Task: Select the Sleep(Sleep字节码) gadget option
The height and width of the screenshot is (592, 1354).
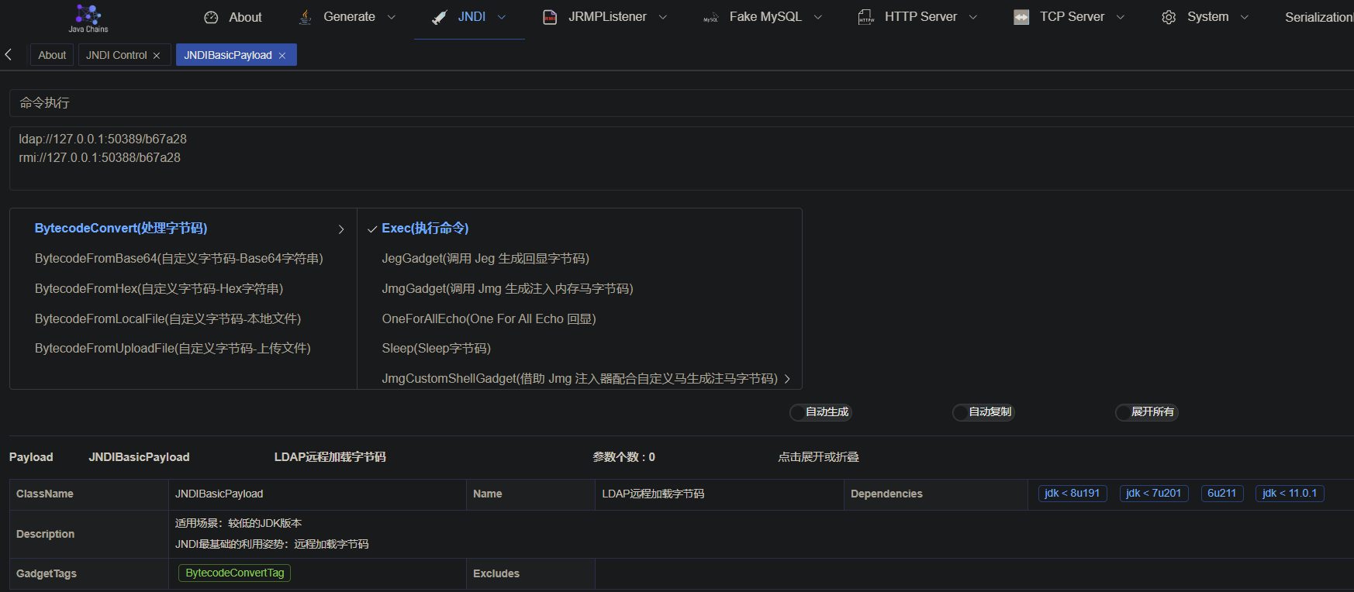Action: (436, 349)
